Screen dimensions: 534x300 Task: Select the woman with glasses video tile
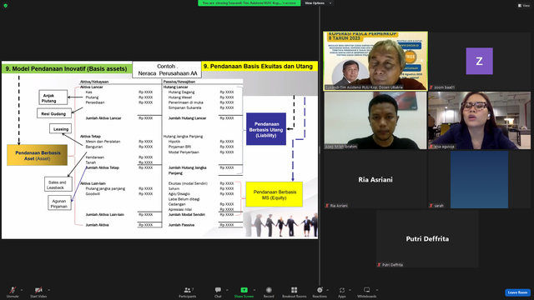479,120
